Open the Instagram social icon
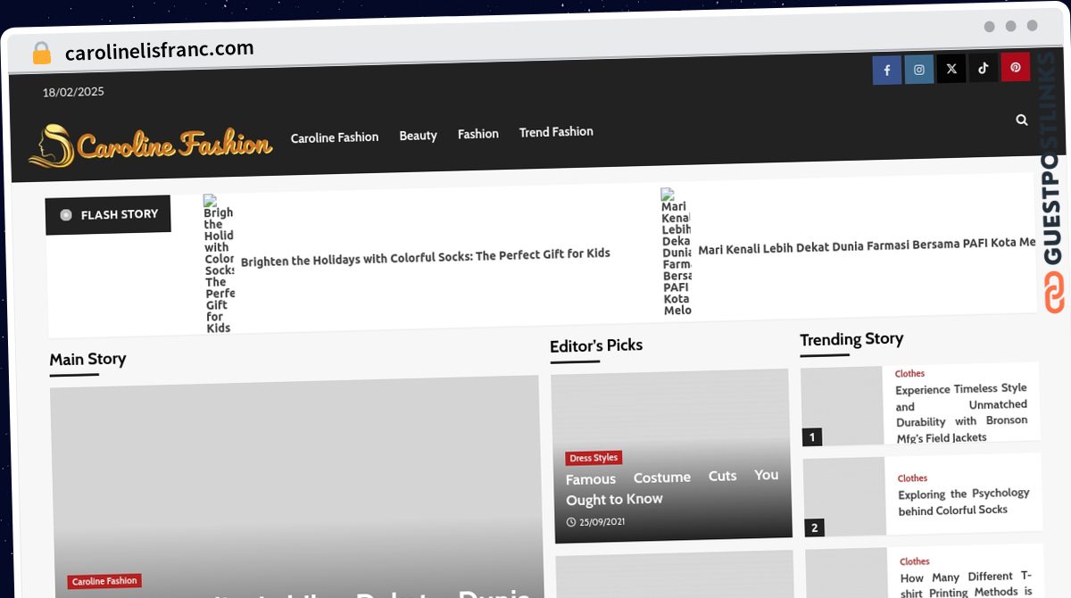This screenshot has height=598, width=1071. [919, 70]
